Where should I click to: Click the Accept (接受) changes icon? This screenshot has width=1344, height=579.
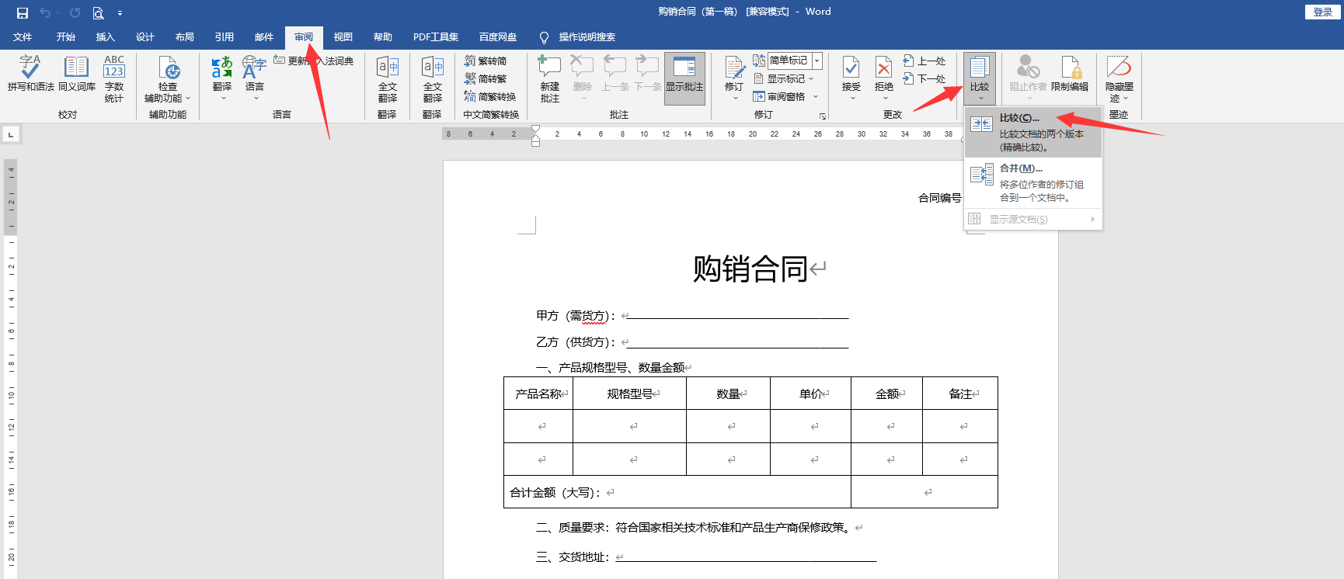(851, 75)
